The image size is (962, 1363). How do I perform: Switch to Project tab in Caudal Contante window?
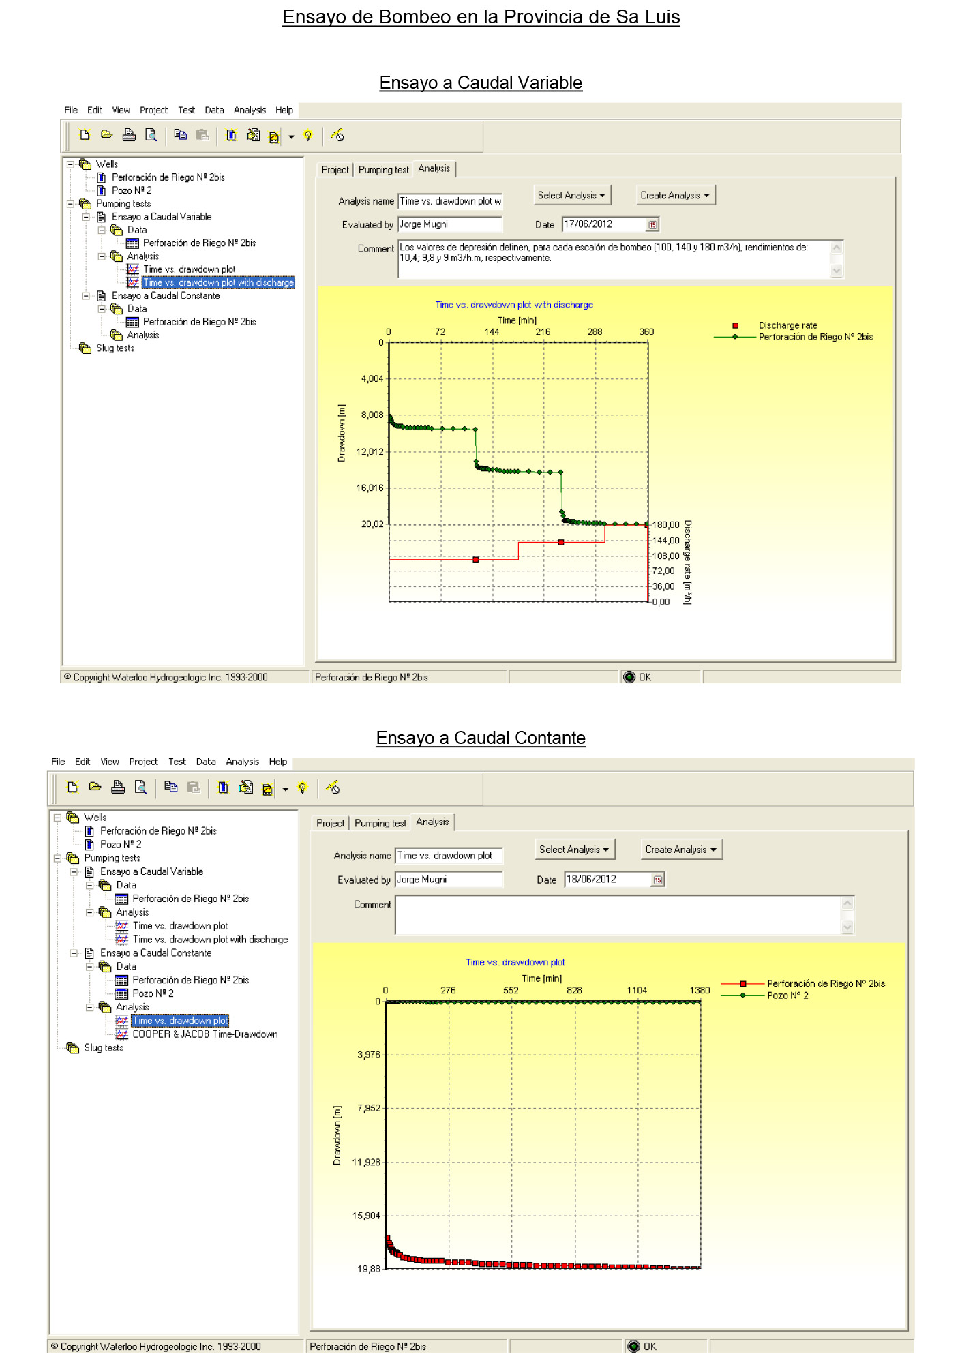[330, 824]
